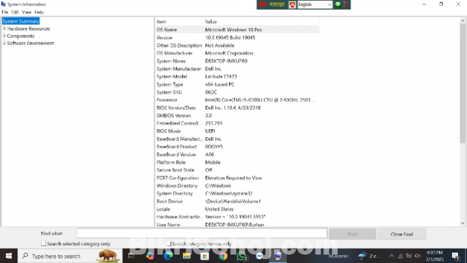The width and height of the screenshot is (467, 263).
Task: Select the Locale United States value
Action: pyautogui.click(x=219, y=209)
